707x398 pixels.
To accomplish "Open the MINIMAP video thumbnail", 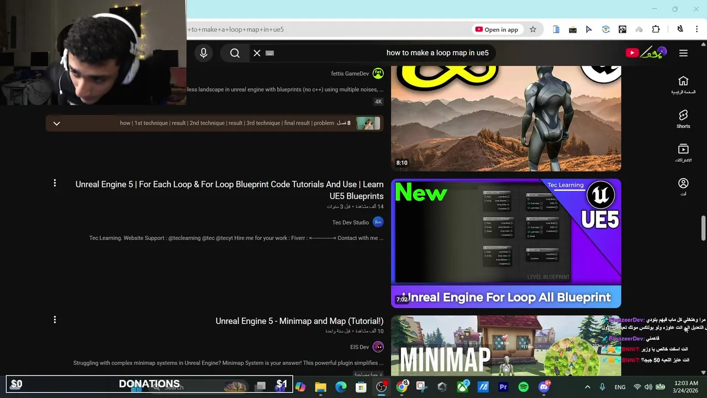I will point(506,345).
